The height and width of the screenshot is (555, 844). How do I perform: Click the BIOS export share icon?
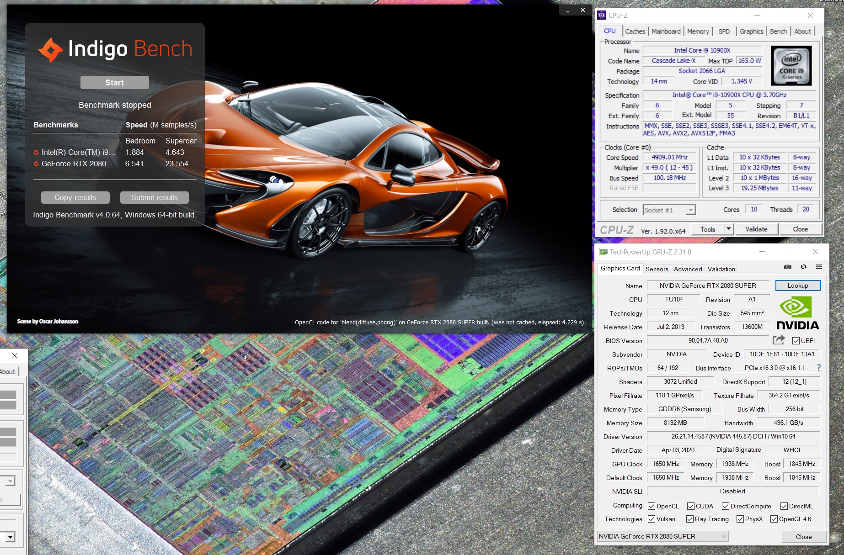click(779, 340)
